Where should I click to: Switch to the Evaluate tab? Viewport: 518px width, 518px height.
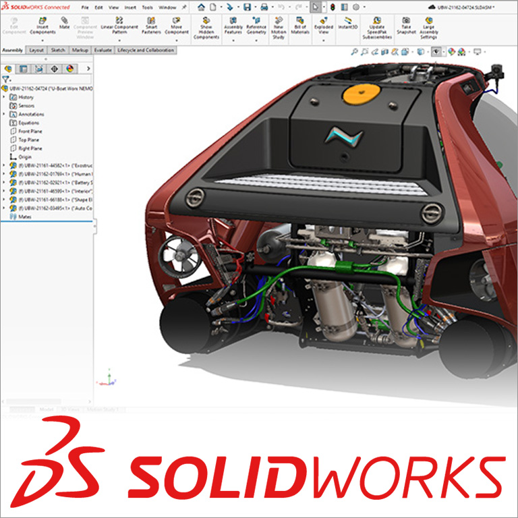tap(103, 50)
